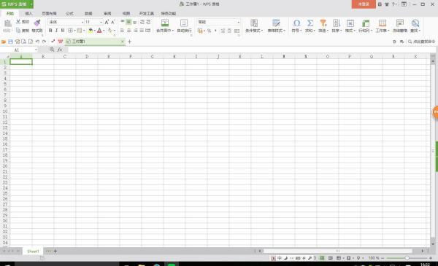The height and width of the screenshot is (266, 438).
Task: Switch to the Insert ribbon tab
Action: pyautogui.click(x=28, y=13)
